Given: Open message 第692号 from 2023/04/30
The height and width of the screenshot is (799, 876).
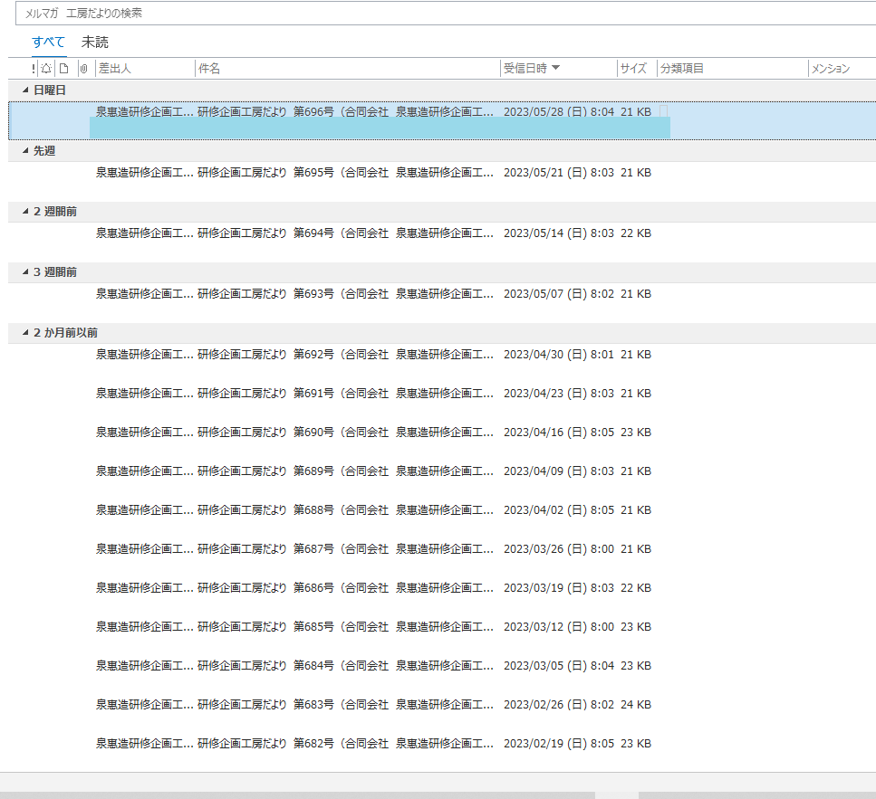Looking at the screenshot, I should [442, 363].
